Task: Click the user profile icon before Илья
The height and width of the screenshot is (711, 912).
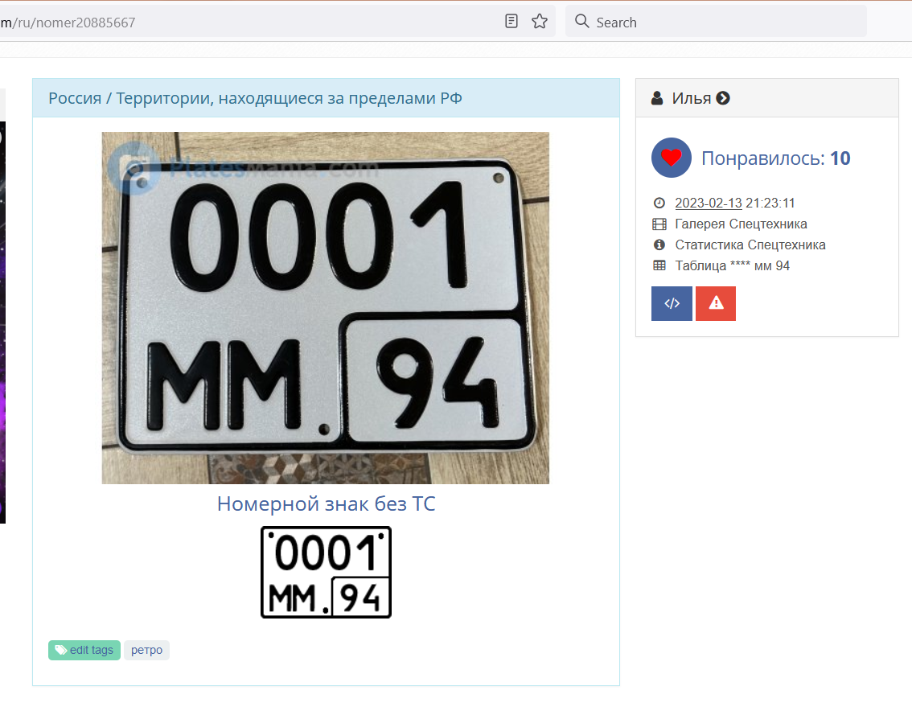Action: point(657,98)
